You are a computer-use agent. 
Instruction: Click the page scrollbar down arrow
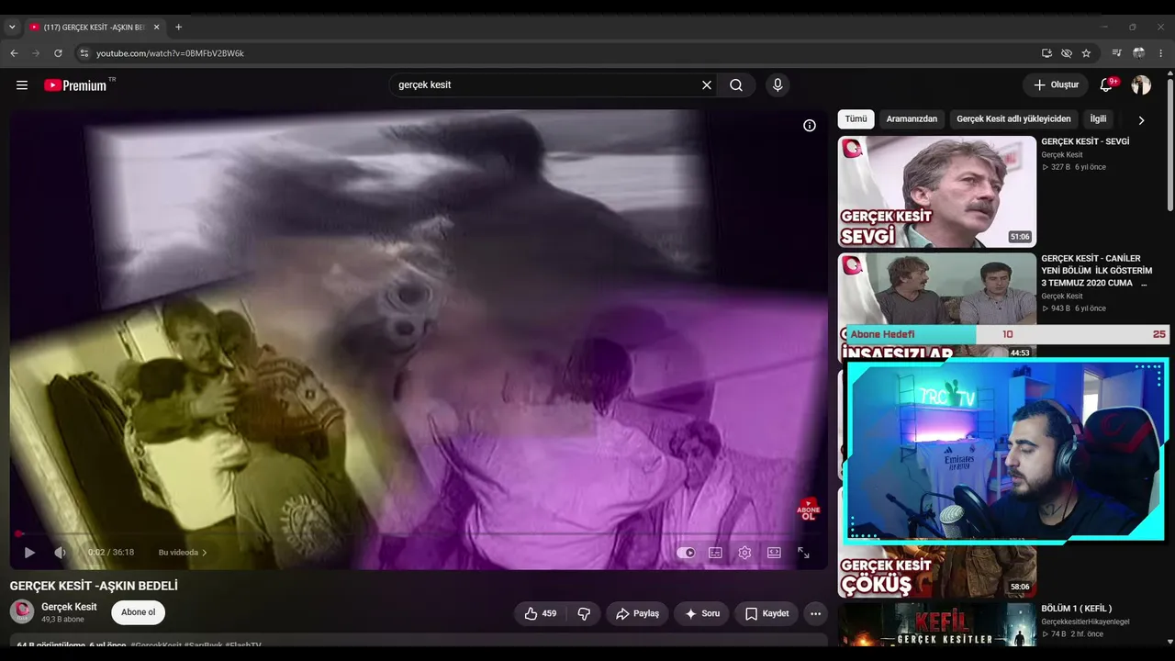click(1169, 643)
